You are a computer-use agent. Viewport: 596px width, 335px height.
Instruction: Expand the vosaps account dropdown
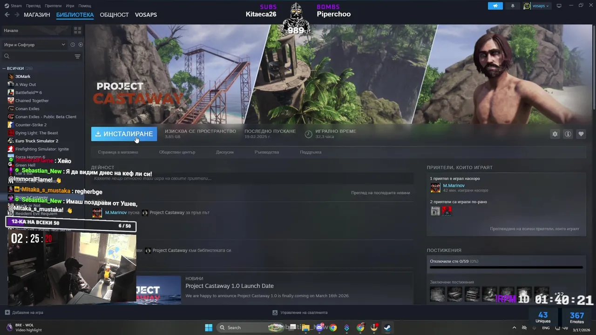coord(536,6)
